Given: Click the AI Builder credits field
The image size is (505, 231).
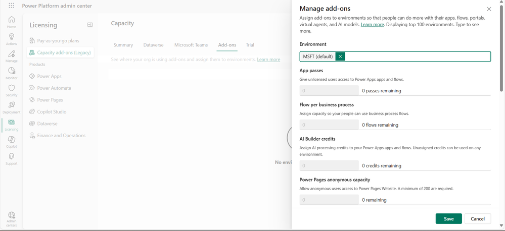Looking at the screenshot, I should point(329,166).
